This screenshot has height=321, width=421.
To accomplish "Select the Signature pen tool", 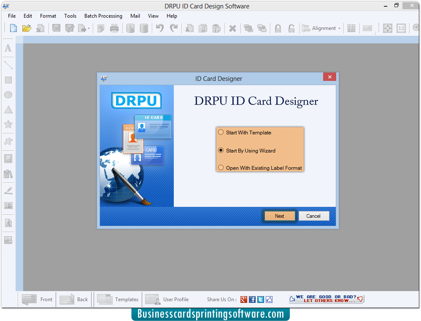I will pos(8,190).
